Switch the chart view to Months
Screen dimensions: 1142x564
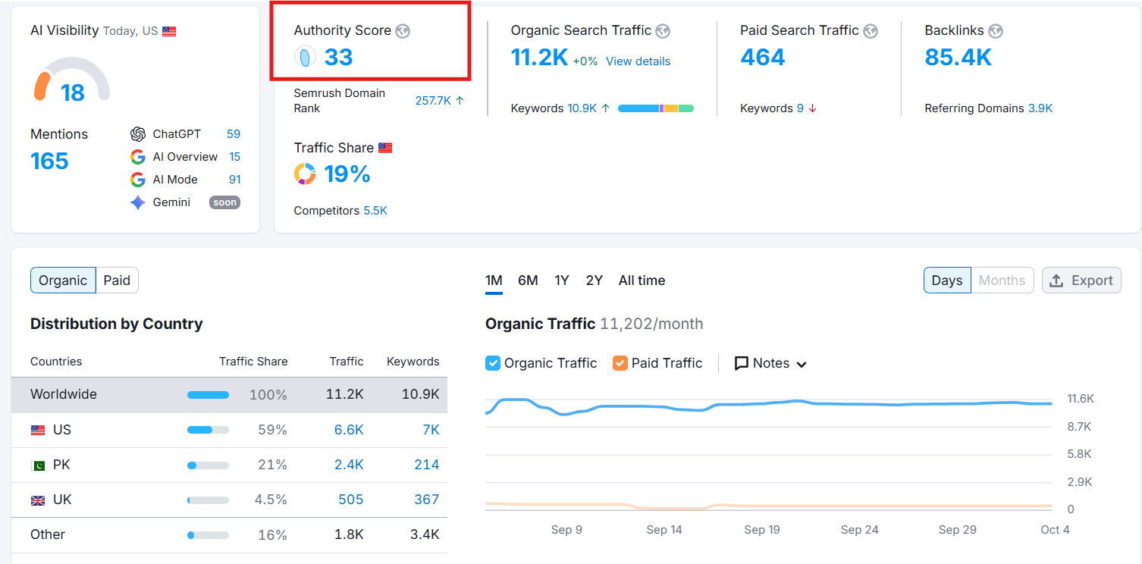pyautogui.click(x=1002, y=280)
